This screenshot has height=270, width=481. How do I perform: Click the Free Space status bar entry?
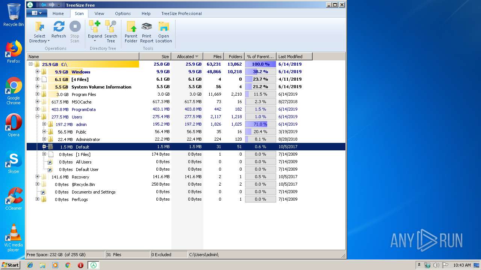tap(65, 255)
